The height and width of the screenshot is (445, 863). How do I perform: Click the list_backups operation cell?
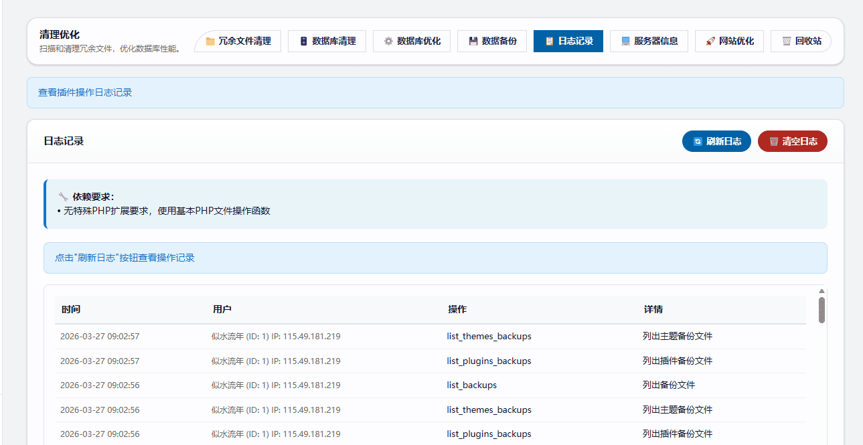click(472, 385)
